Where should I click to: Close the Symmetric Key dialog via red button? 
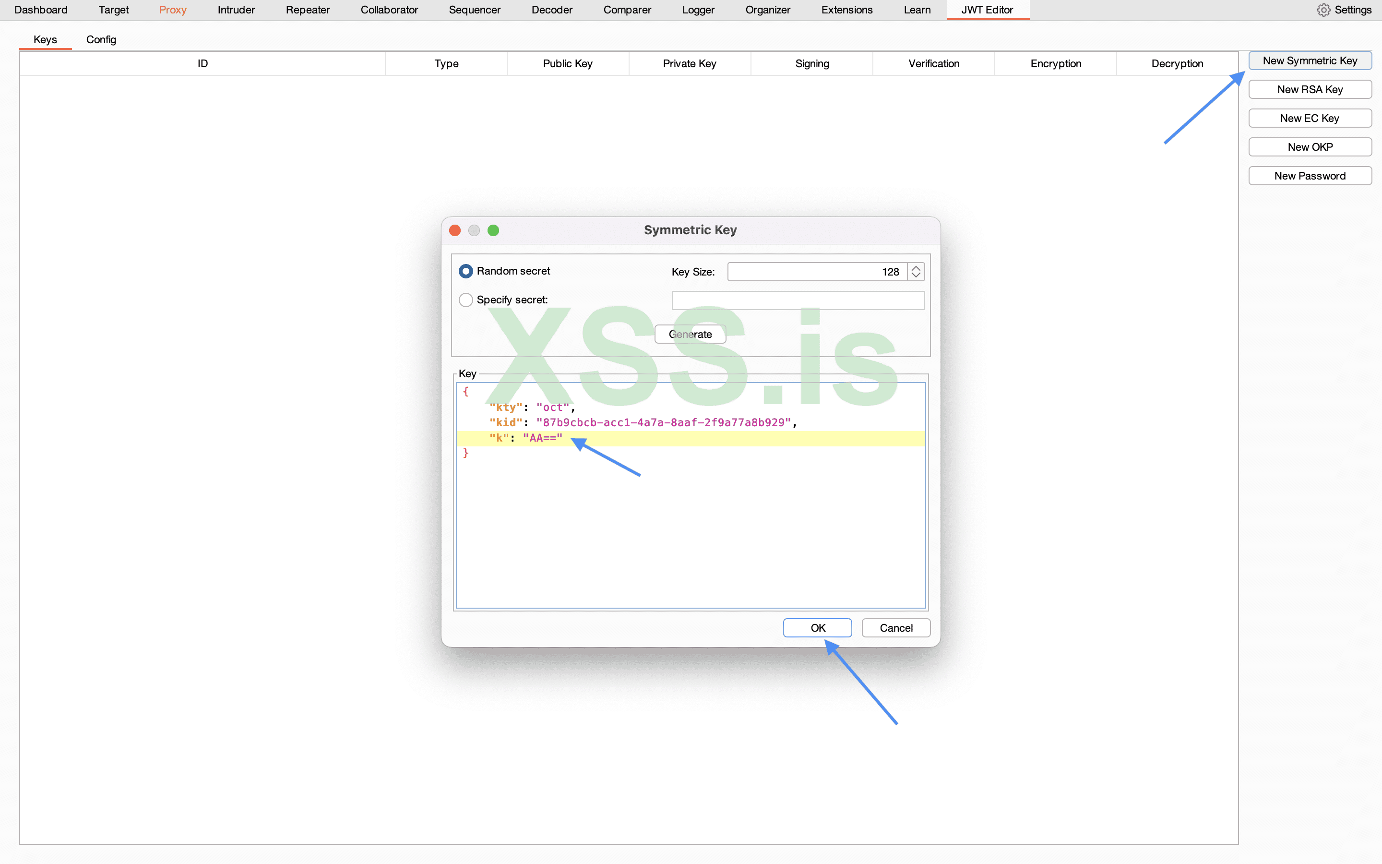point(455,230)
